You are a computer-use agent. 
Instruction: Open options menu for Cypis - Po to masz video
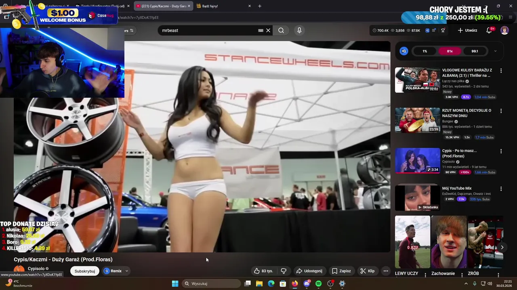501,151
